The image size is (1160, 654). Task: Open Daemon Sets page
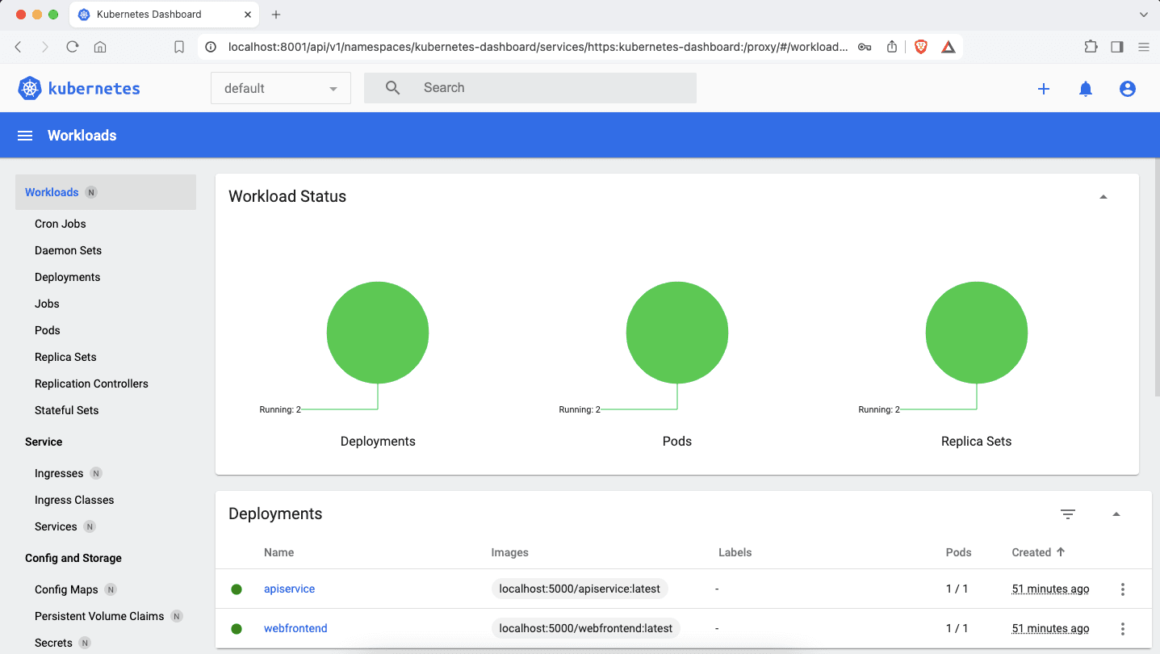coord(69,250)
